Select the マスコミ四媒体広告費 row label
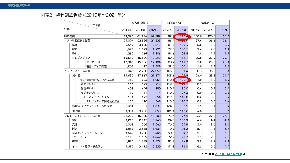The height and width of the screenshot is (163, 290). [x=77, y=41]
